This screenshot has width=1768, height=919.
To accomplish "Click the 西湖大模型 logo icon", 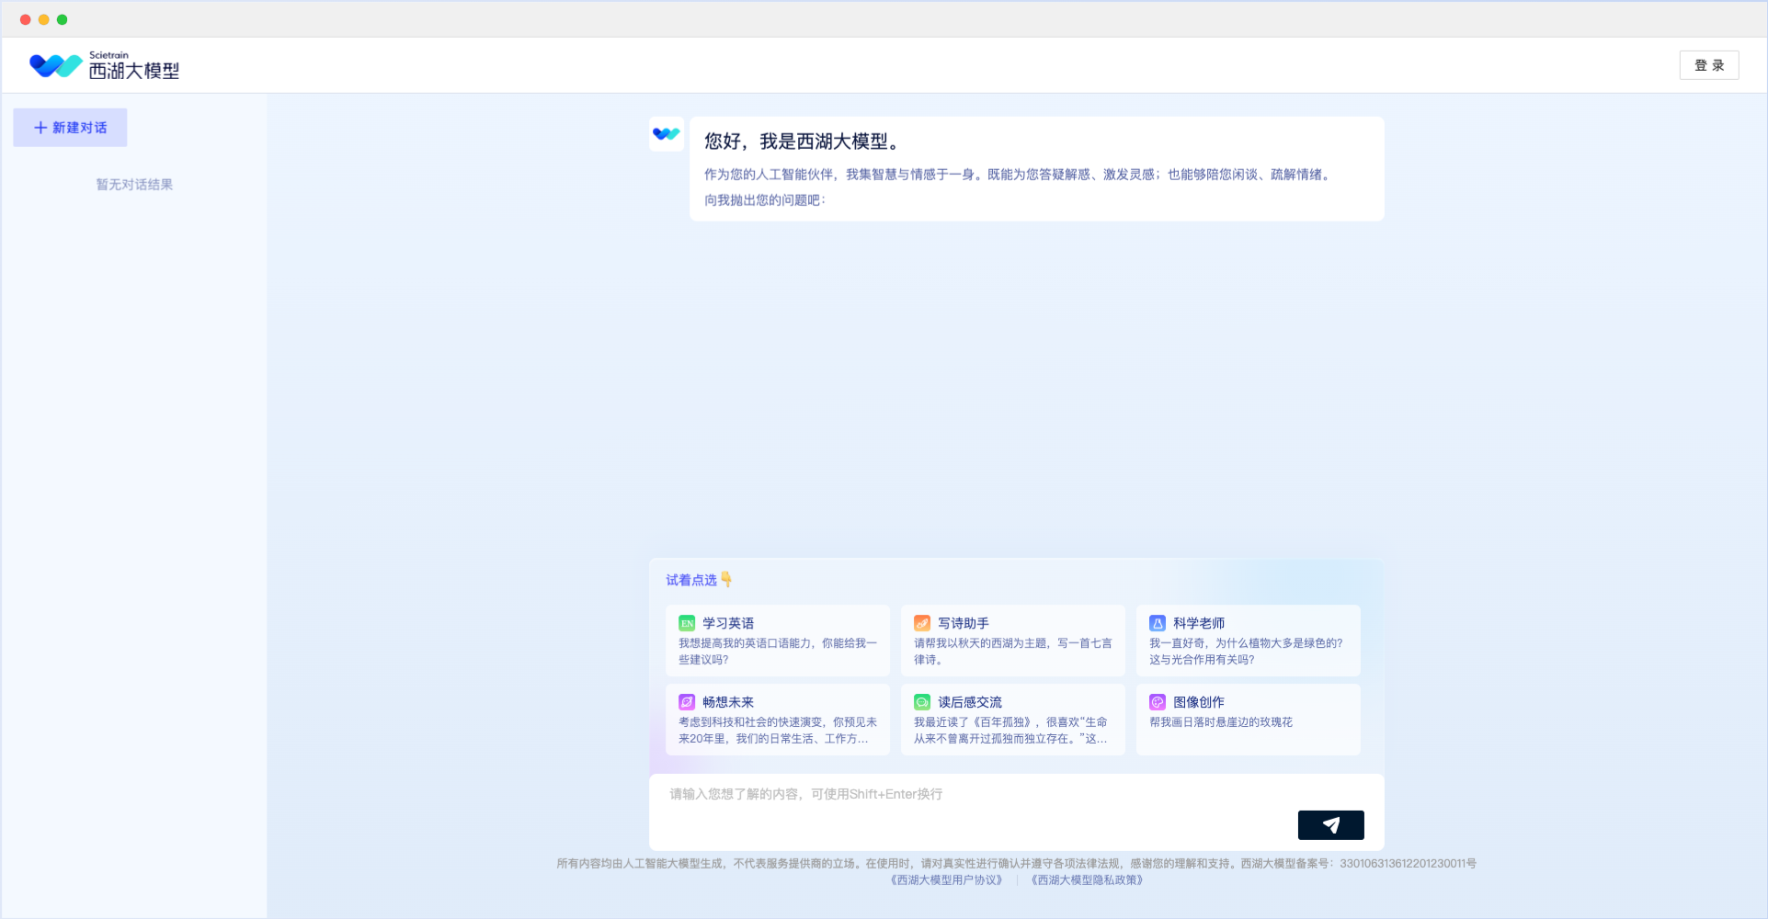I will [x=55, y=65].
